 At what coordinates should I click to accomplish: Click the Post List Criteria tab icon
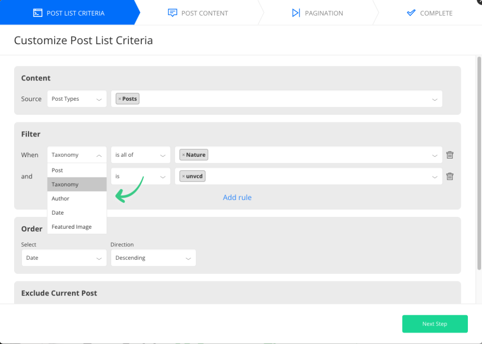[38, 13]
